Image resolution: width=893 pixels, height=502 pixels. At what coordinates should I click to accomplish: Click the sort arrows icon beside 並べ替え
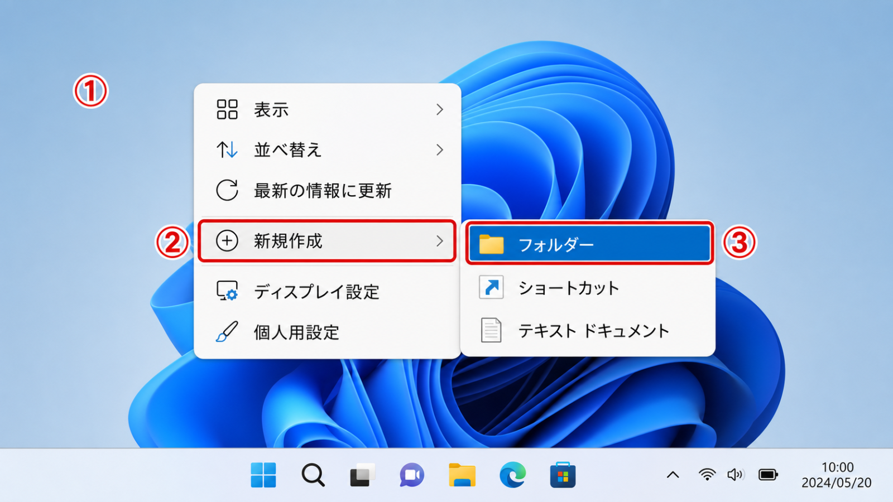coord(227,150)
